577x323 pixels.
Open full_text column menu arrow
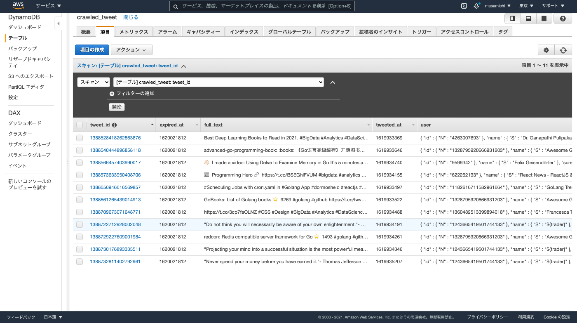pos(368,125)
